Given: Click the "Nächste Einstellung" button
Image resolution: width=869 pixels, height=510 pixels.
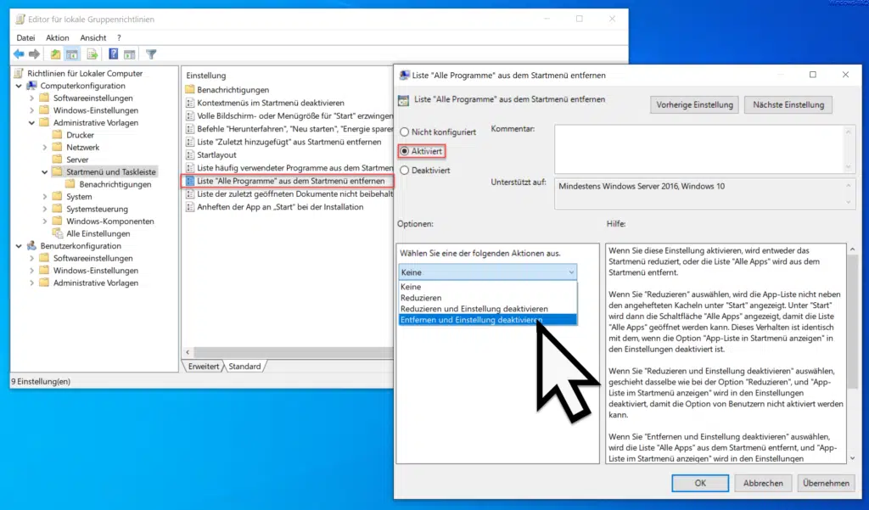Looking at the screenshot, I should pyautogui.click(x=788, y=105).
